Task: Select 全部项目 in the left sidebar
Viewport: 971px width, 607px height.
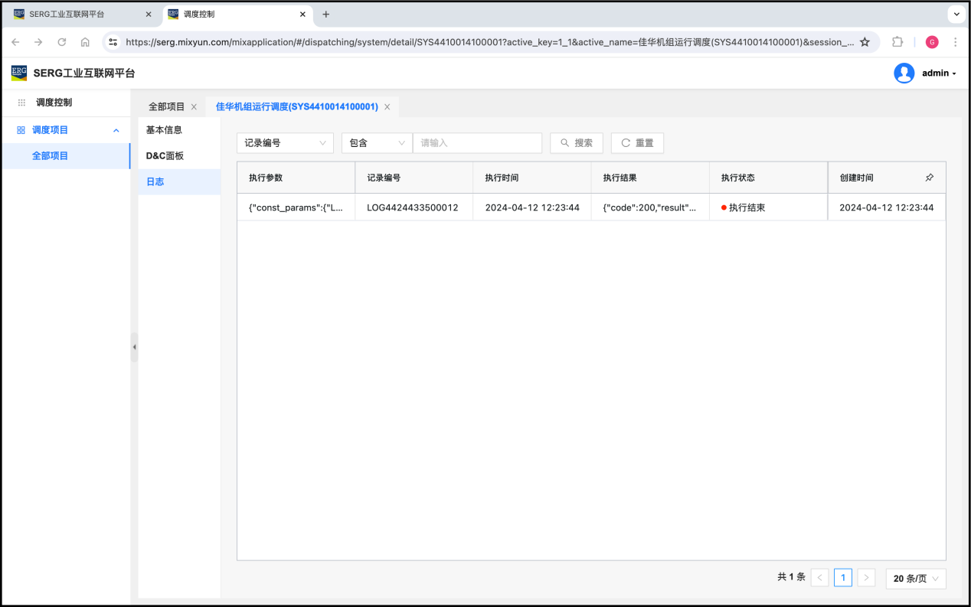Action: point(51,156)
